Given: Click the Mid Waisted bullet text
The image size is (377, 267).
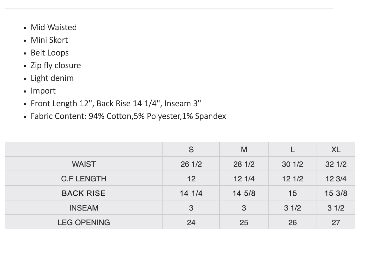Looking at the screenshot, I should [53, 27].
